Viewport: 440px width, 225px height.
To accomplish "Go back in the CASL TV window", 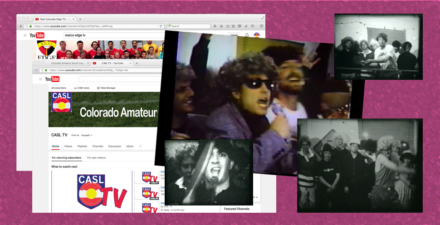I will point(37,70).
